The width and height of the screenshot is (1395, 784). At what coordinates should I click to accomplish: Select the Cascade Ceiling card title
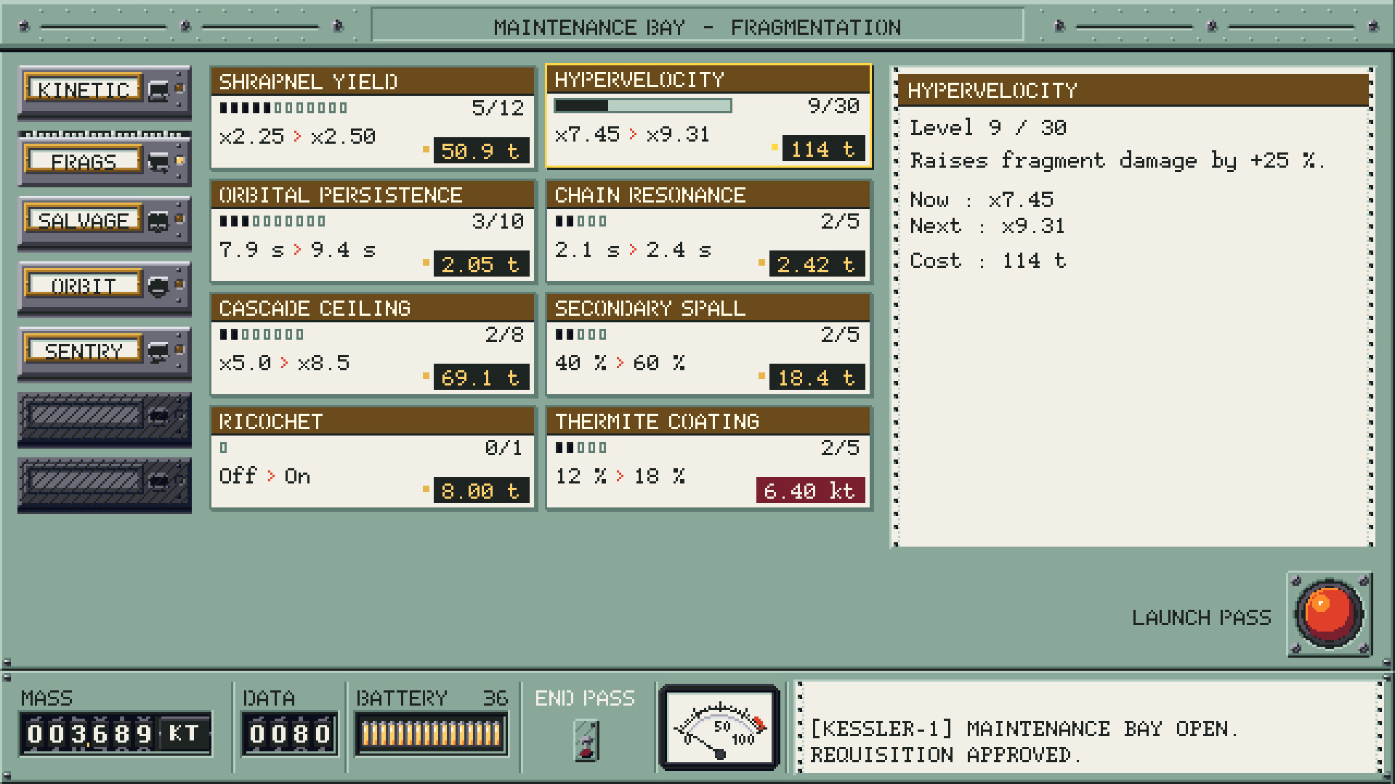[315, 309]
